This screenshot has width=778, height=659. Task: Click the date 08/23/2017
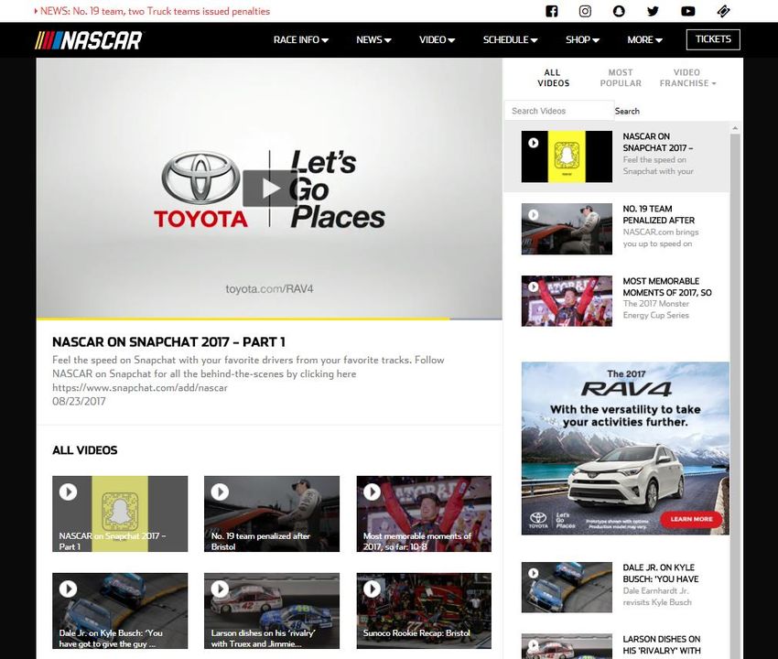(x=79, y=401)
